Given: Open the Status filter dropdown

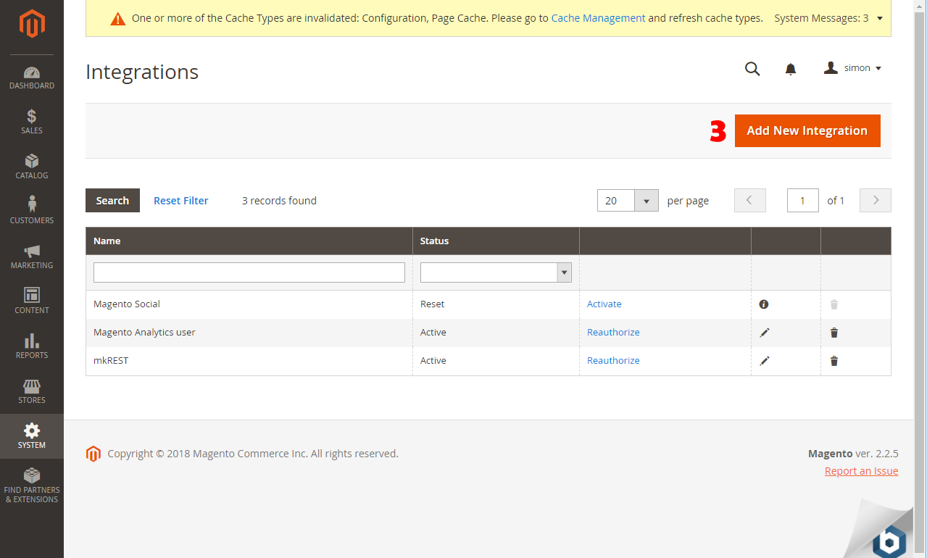Looking at the screenshot, I should pos(496,272).
